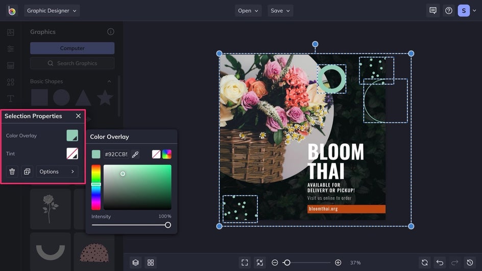Open the feedback chat icon
Viewport: 482px width, 271px height.
click(x=433, y=11)
